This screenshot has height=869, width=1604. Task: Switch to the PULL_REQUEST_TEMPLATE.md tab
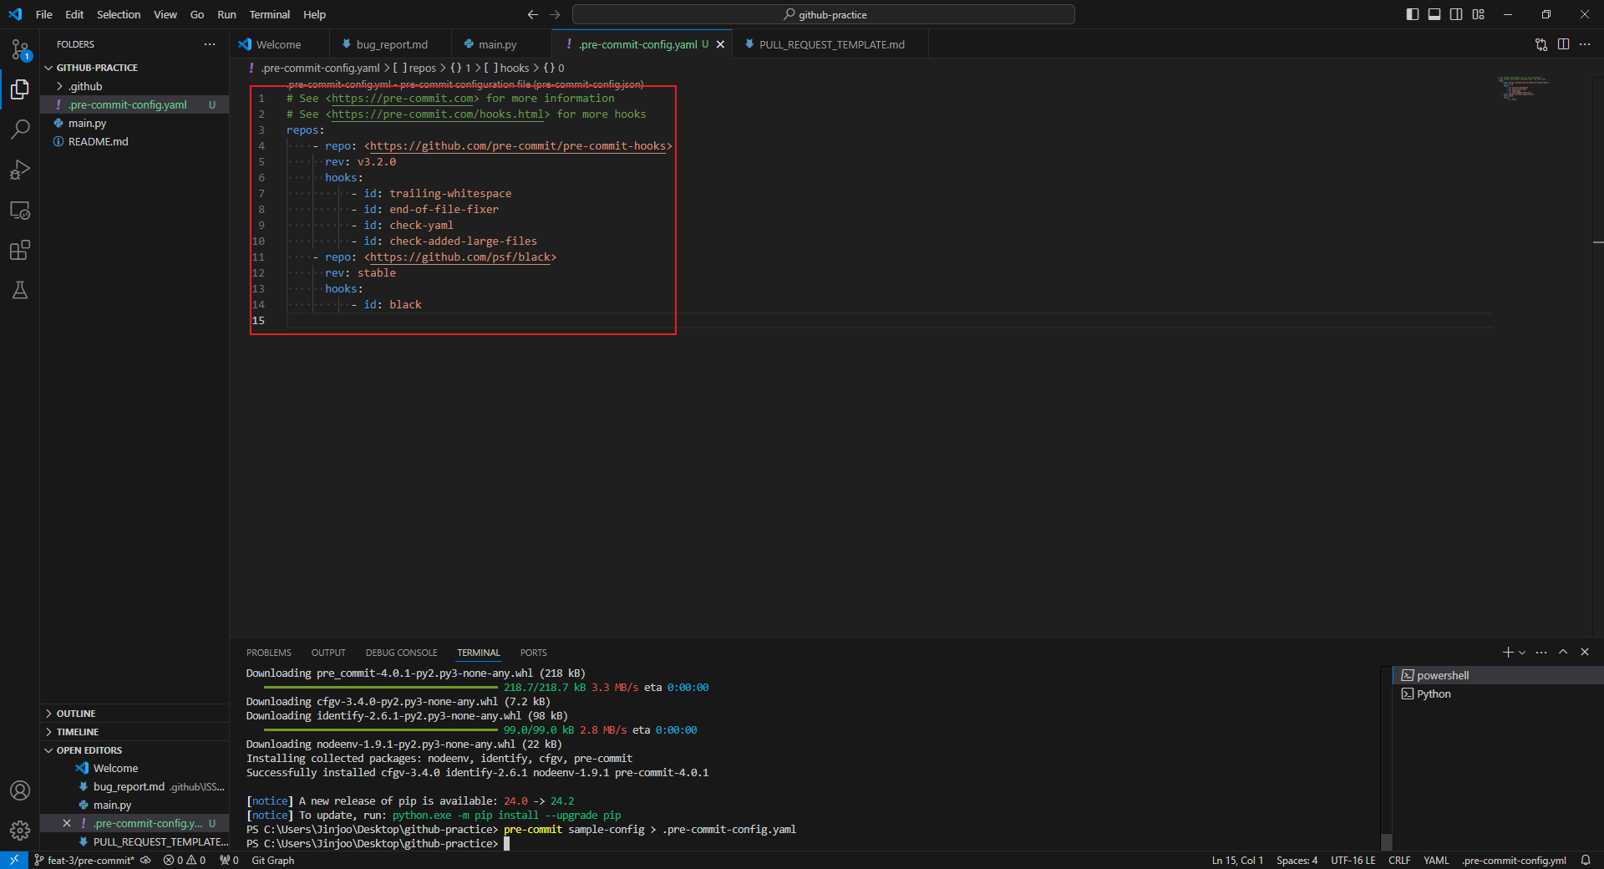pyautogui.click(x=831, y=44)
